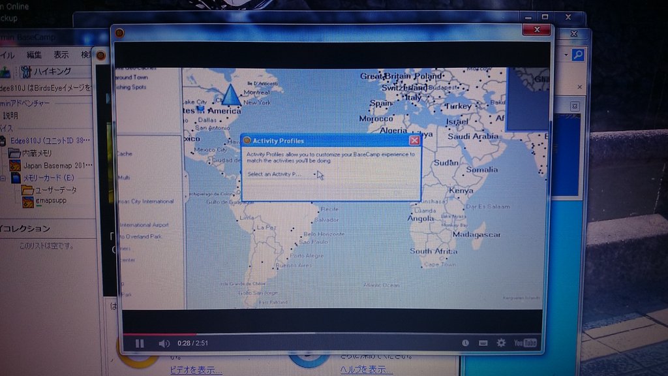668x376 pixels.
Task: Select gmapsupp map item
Action: tap(51, 200)
